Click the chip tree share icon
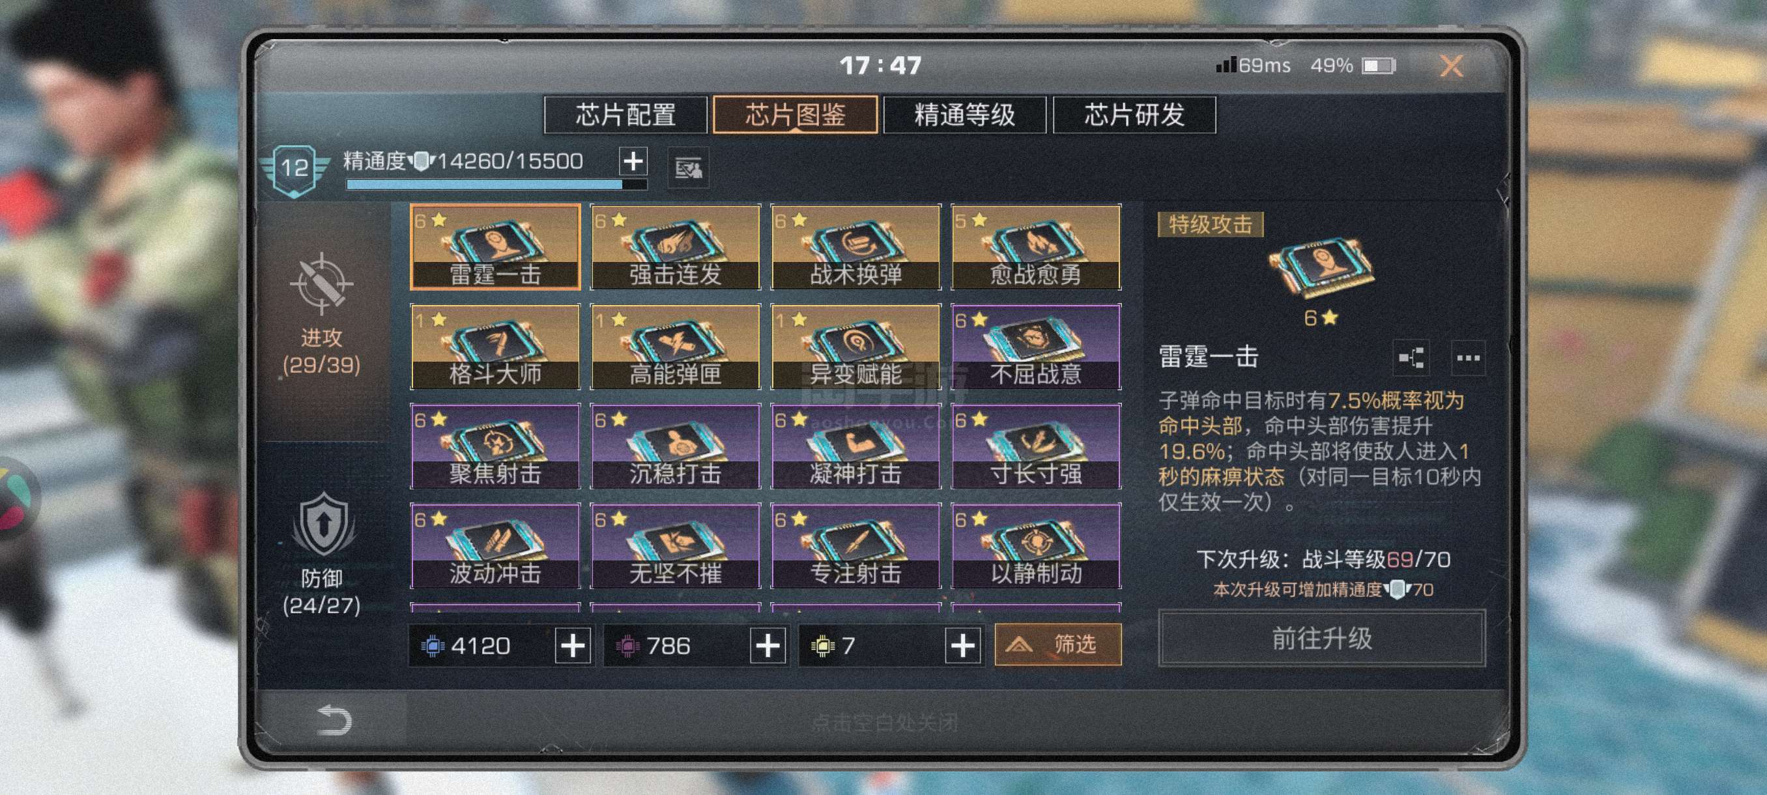Screen dimensions: 1767x795 (x=1412, y=358)
